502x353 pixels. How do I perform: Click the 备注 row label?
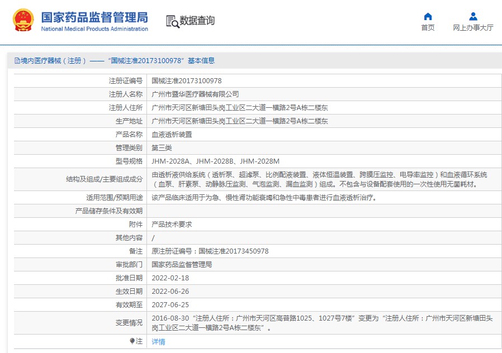point(136,251)
